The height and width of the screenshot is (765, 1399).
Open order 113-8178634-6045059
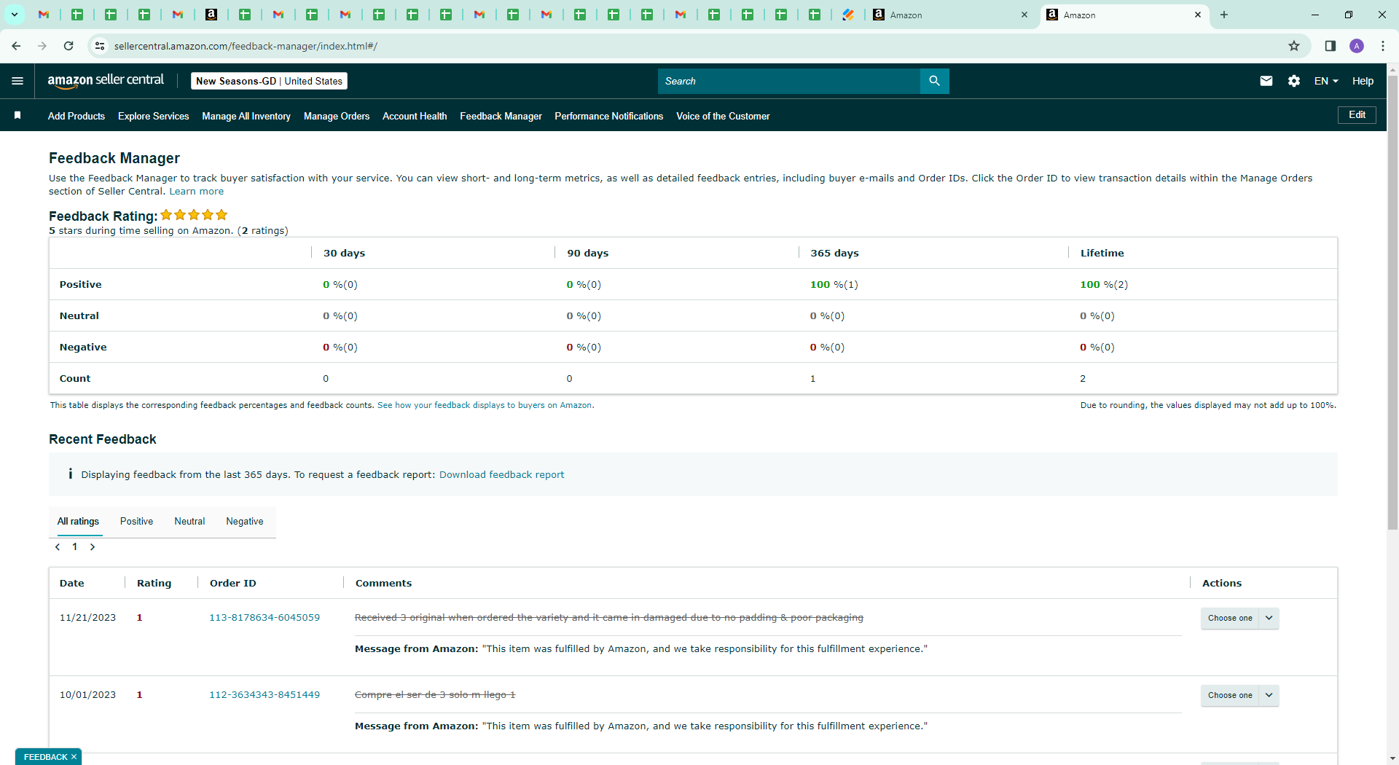pos(264,618)
